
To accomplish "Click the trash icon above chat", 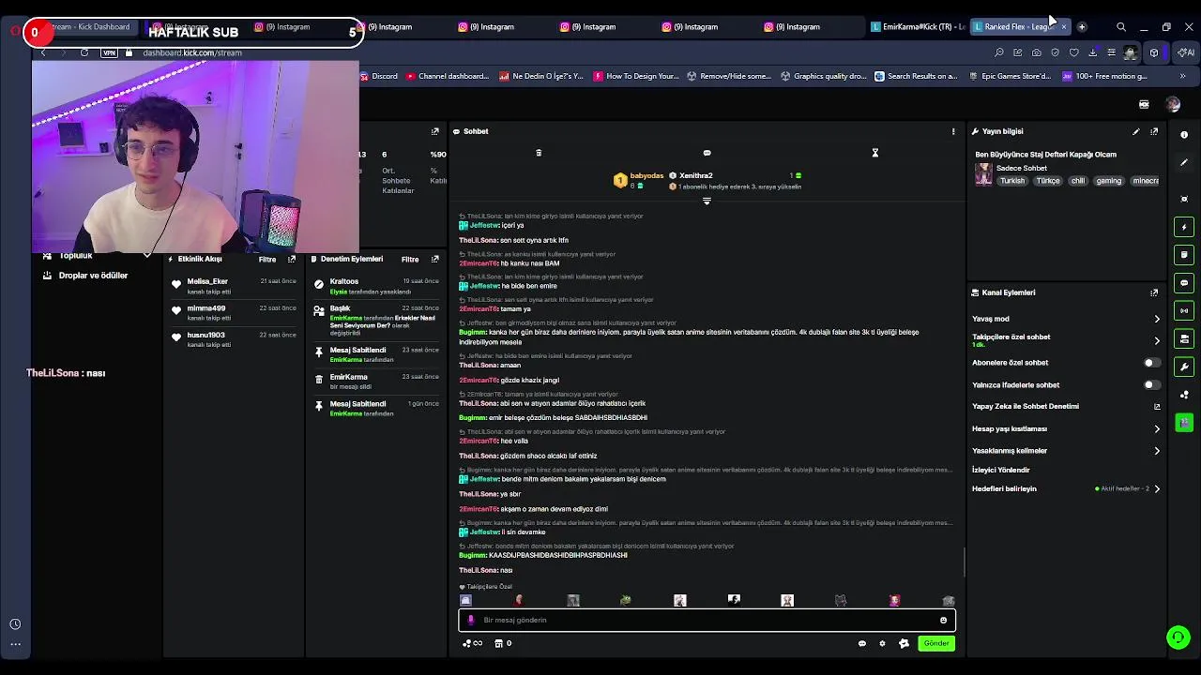I will coord(539,153).
